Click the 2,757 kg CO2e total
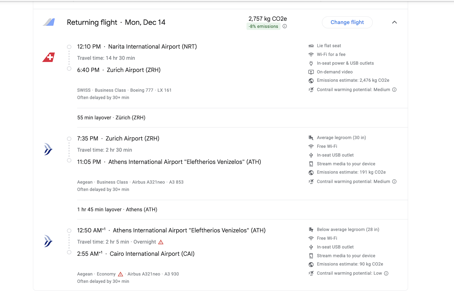The height and width of the screenshot is (294, 454). click(x=268, y=19)
